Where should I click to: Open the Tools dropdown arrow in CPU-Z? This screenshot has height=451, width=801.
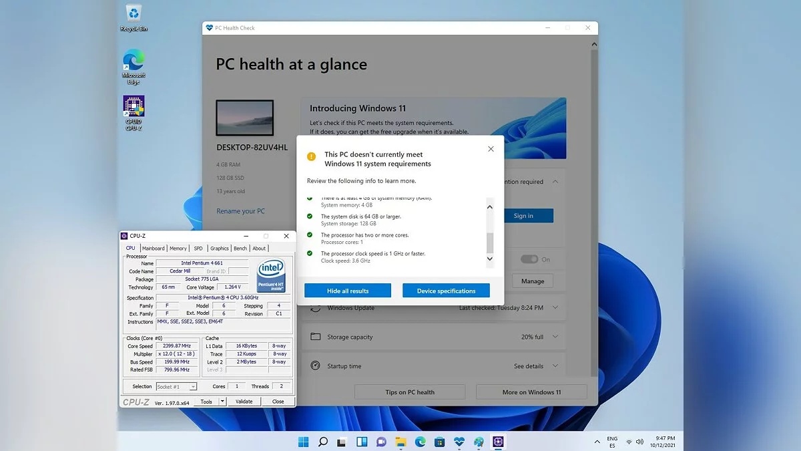[x=222, y=402]
